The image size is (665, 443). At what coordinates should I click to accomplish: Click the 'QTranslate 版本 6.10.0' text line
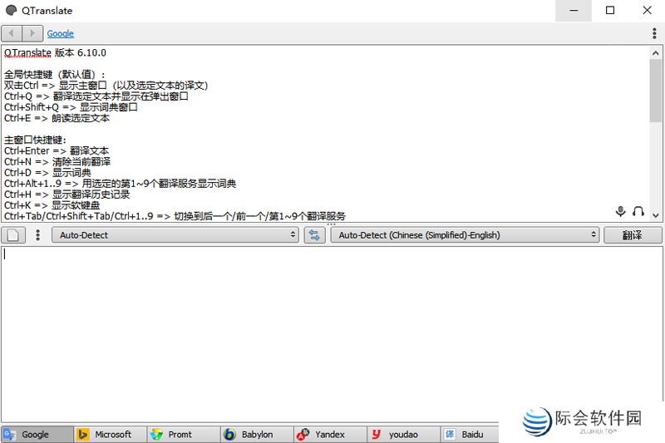coord(55,53)
